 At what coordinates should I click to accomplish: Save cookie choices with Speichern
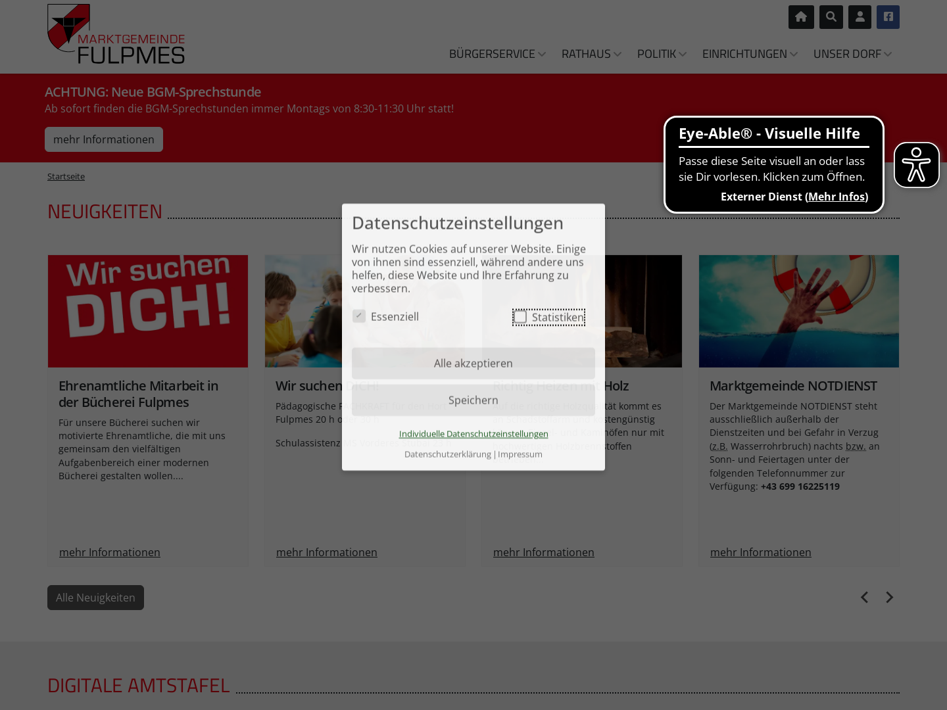click(473, 400)
